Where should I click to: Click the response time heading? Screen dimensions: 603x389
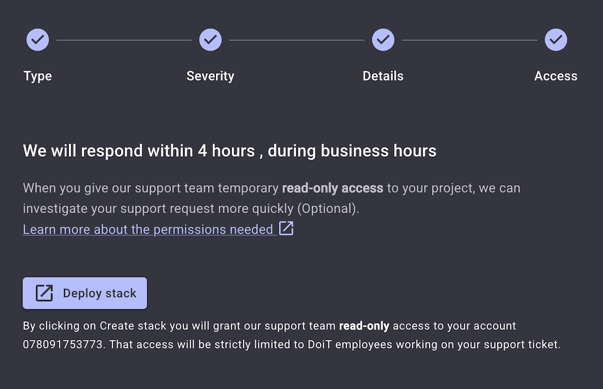point(230,151)
